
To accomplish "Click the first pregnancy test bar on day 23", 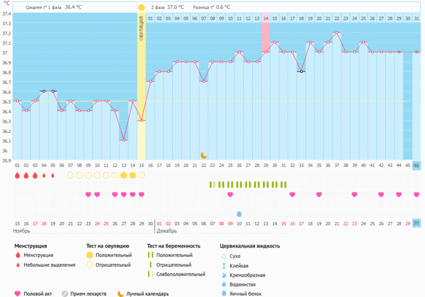I will (211, 185).
